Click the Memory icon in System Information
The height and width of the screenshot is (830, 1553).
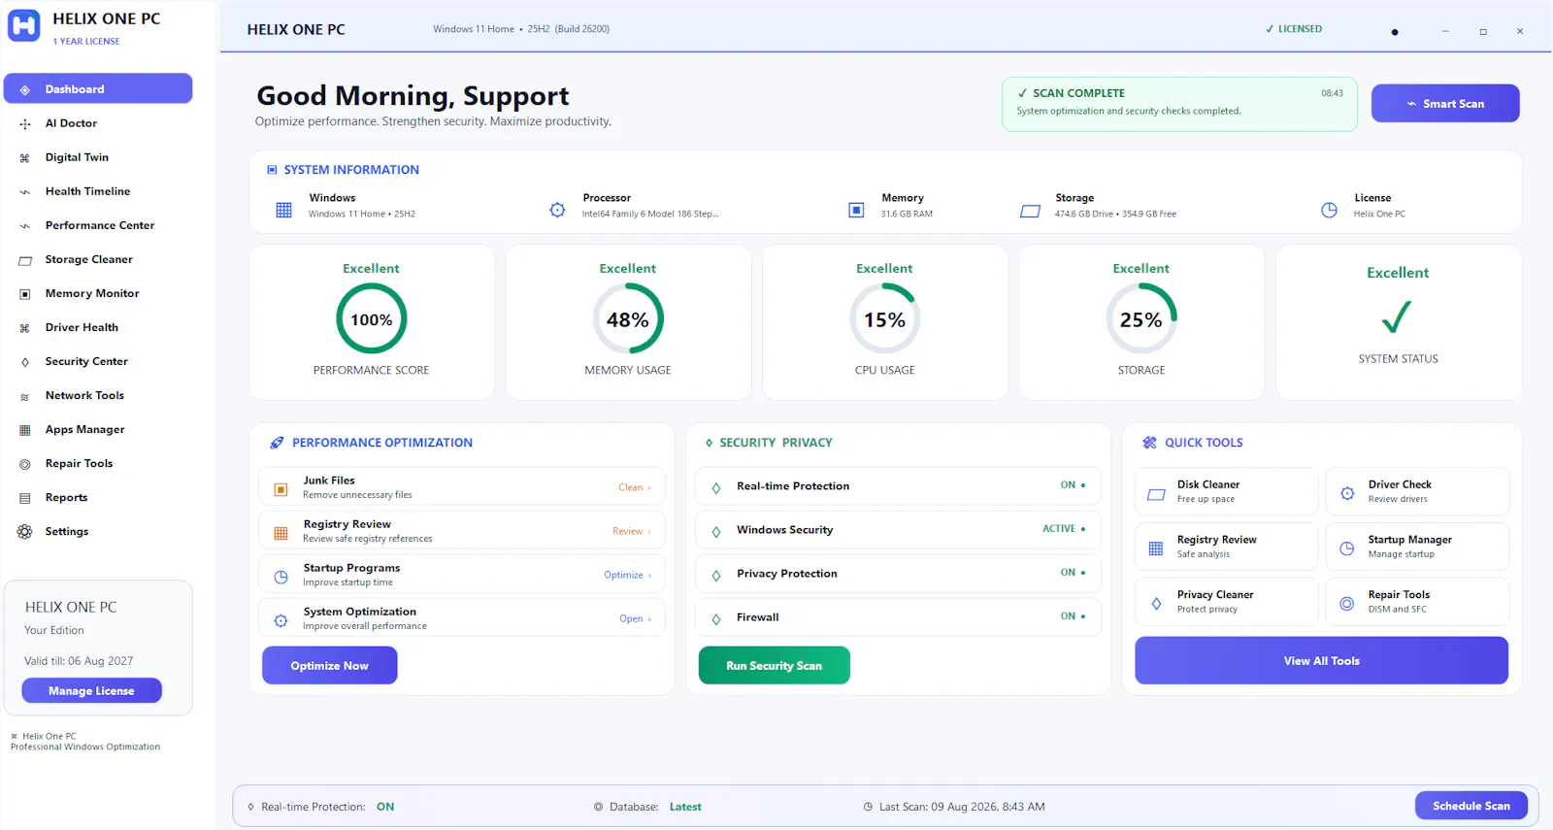856,210
